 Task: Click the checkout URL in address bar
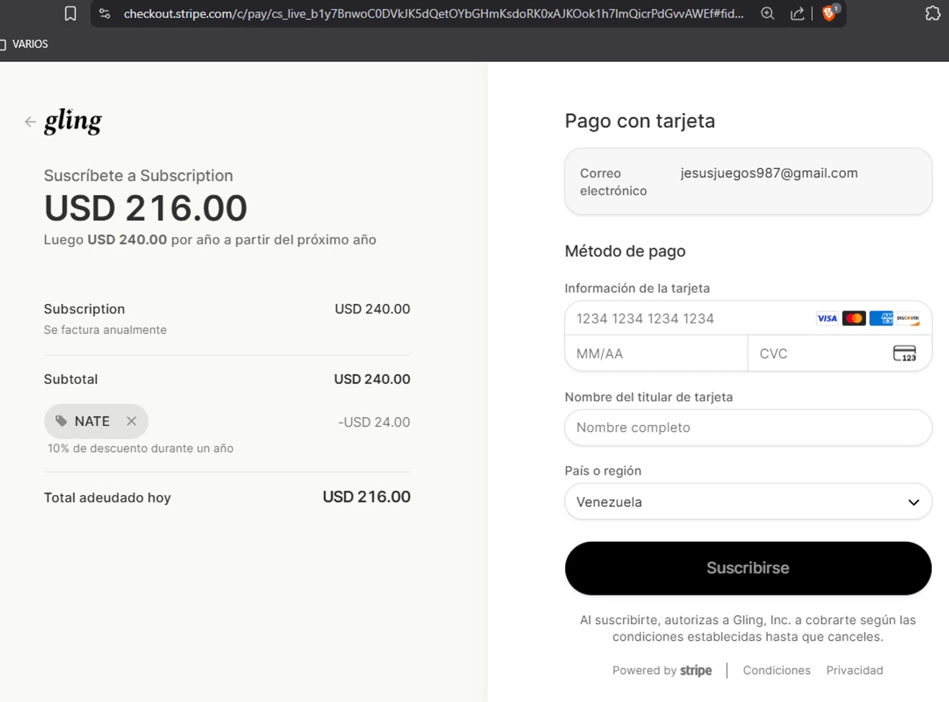[x=433, y=13]
